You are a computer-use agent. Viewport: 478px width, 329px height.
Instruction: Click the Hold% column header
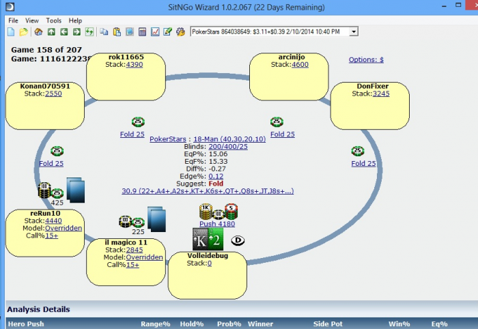tap(192, 324)
